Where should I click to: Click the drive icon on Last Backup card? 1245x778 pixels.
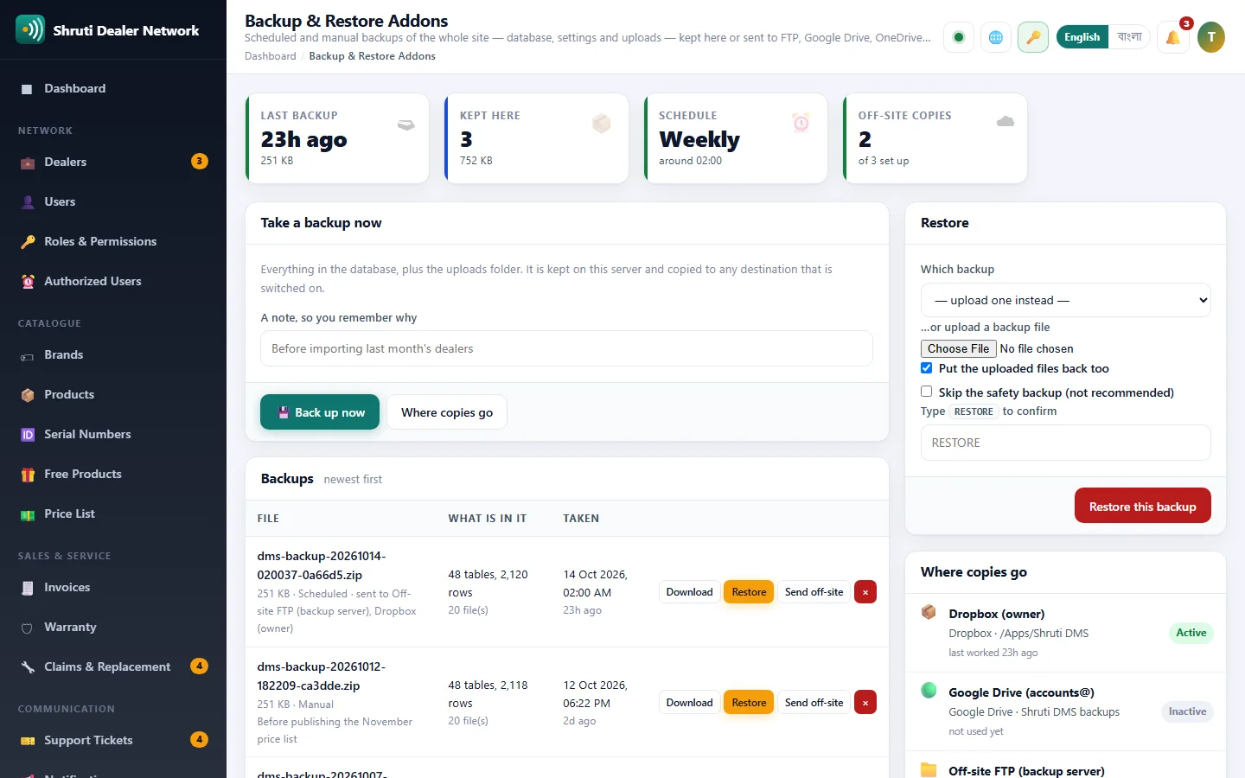pos(406,124)
